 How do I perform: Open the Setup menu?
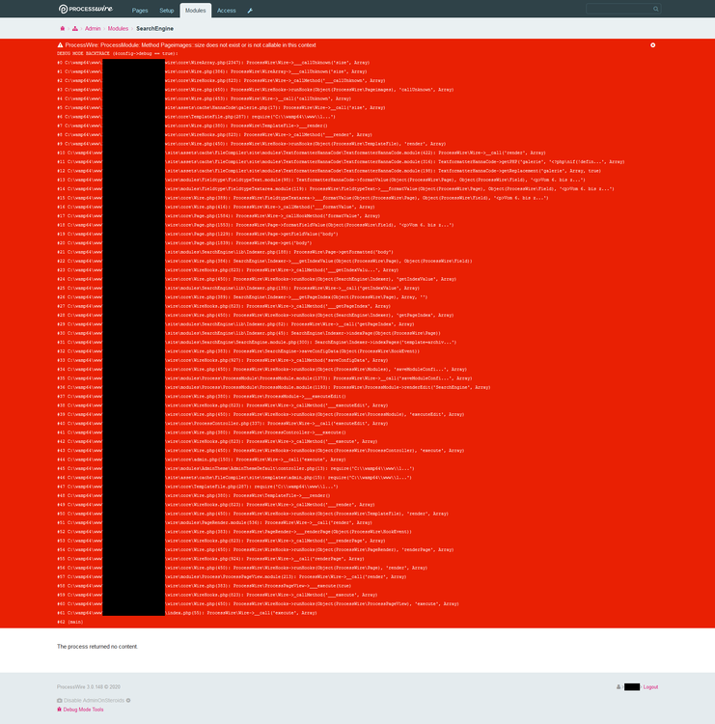point(167,11)
